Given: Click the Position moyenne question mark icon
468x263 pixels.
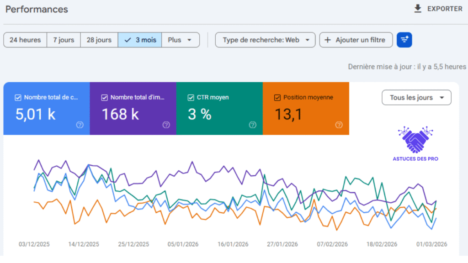Looking at the screenshot, I should (x=339, y=125).
